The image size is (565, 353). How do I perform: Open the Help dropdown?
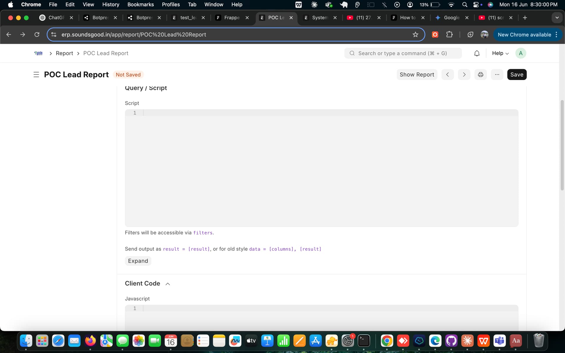tap(500, 53)
